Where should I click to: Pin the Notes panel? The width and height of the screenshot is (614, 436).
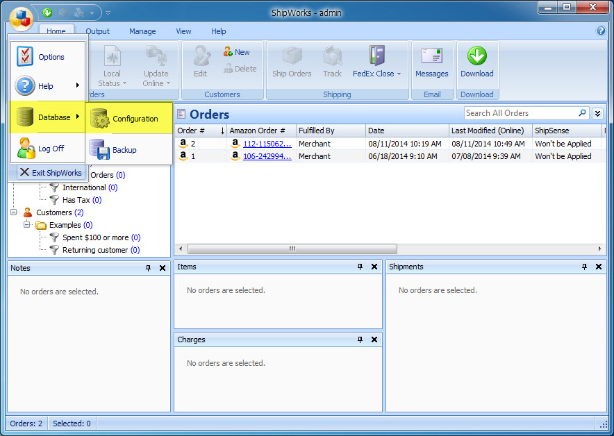point(148,268)
